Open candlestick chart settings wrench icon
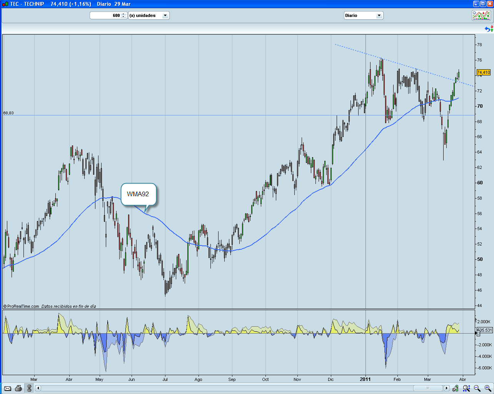Image resolution: width=494 pixels, height=394 pixels. tap(456, 388)
